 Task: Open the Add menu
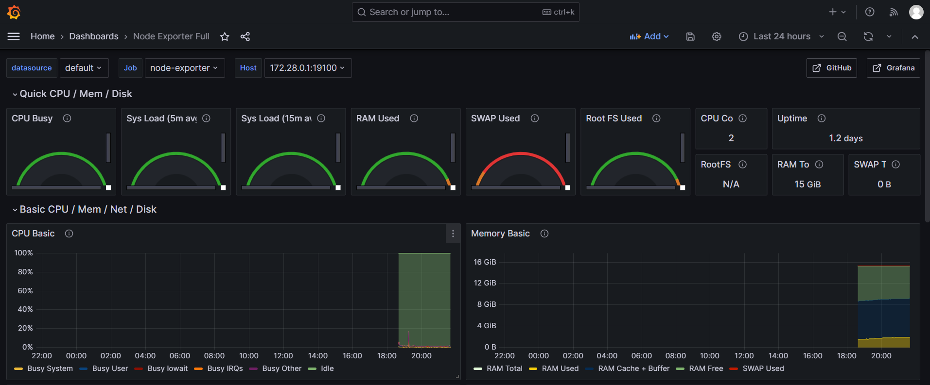649,37
